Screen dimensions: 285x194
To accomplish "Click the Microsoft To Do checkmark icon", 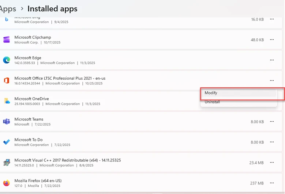I will (6, 142).
